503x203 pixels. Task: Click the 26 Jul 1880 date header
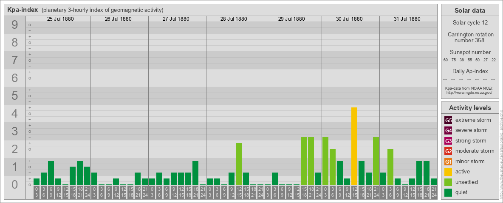pos(118,19)
